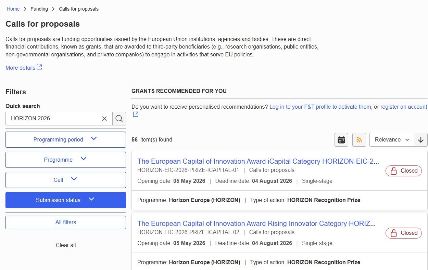Select Funding in the breadcrumb trail
The height and width of the screenshot is (270, 428).
[x=39, y=9]
